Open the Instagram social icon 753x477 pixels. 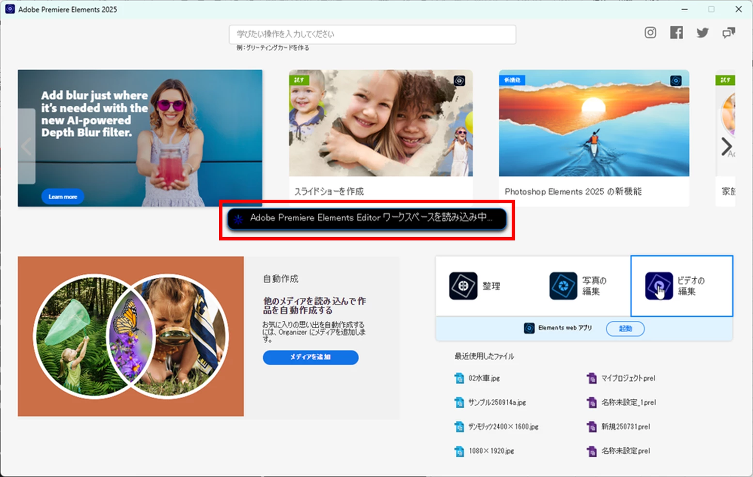(x=650, y=32)
